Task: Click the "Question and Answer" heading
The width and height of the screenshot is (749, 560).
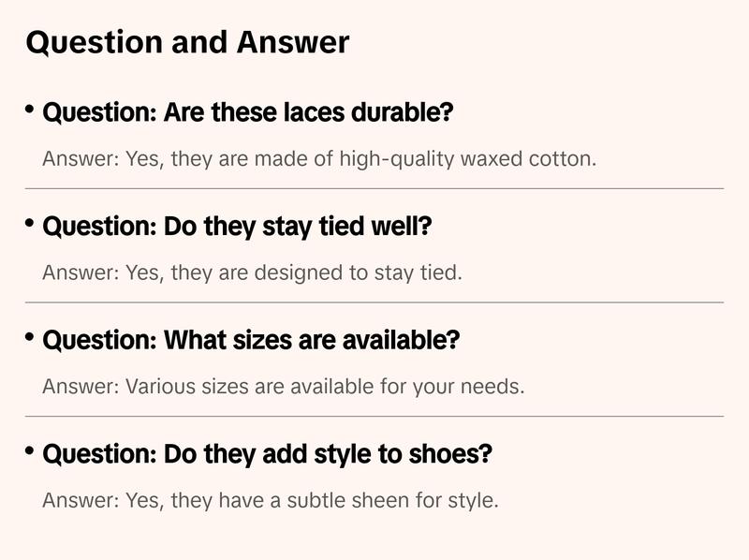Action: click(x=187, y=42)
